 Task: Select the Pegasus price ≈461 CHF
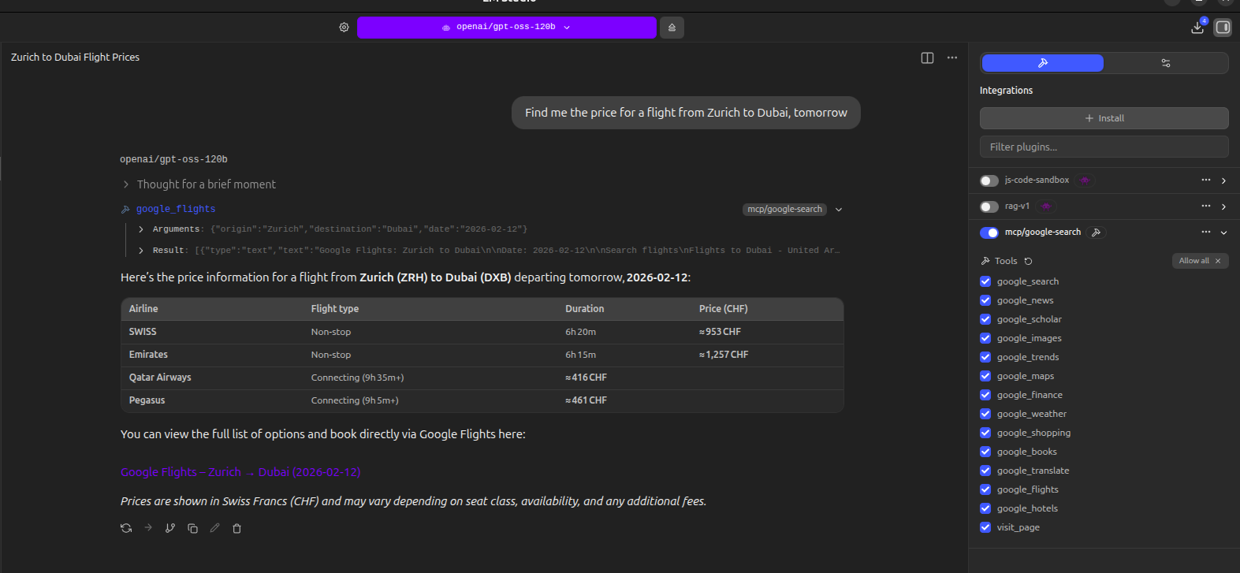pyautogui.click(x=586, y=400)
